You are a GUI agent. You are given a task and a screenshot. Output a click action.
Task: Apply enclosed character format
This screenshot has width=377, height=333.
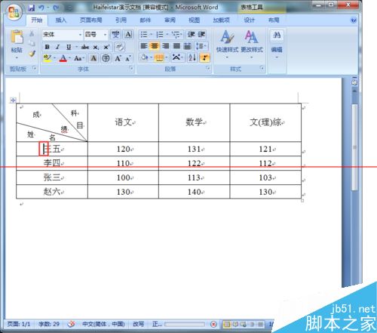(106, 58)
